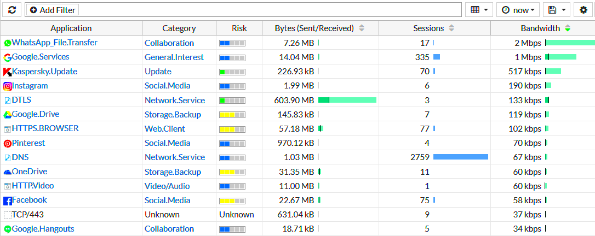This screenshot has height=236, width=595.
Task: Open the Kaspersky.Update link
Action: [45, 71]
